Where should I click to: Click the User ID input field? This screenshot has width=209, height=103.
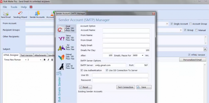pyautogui.click(x=120, y=75)
